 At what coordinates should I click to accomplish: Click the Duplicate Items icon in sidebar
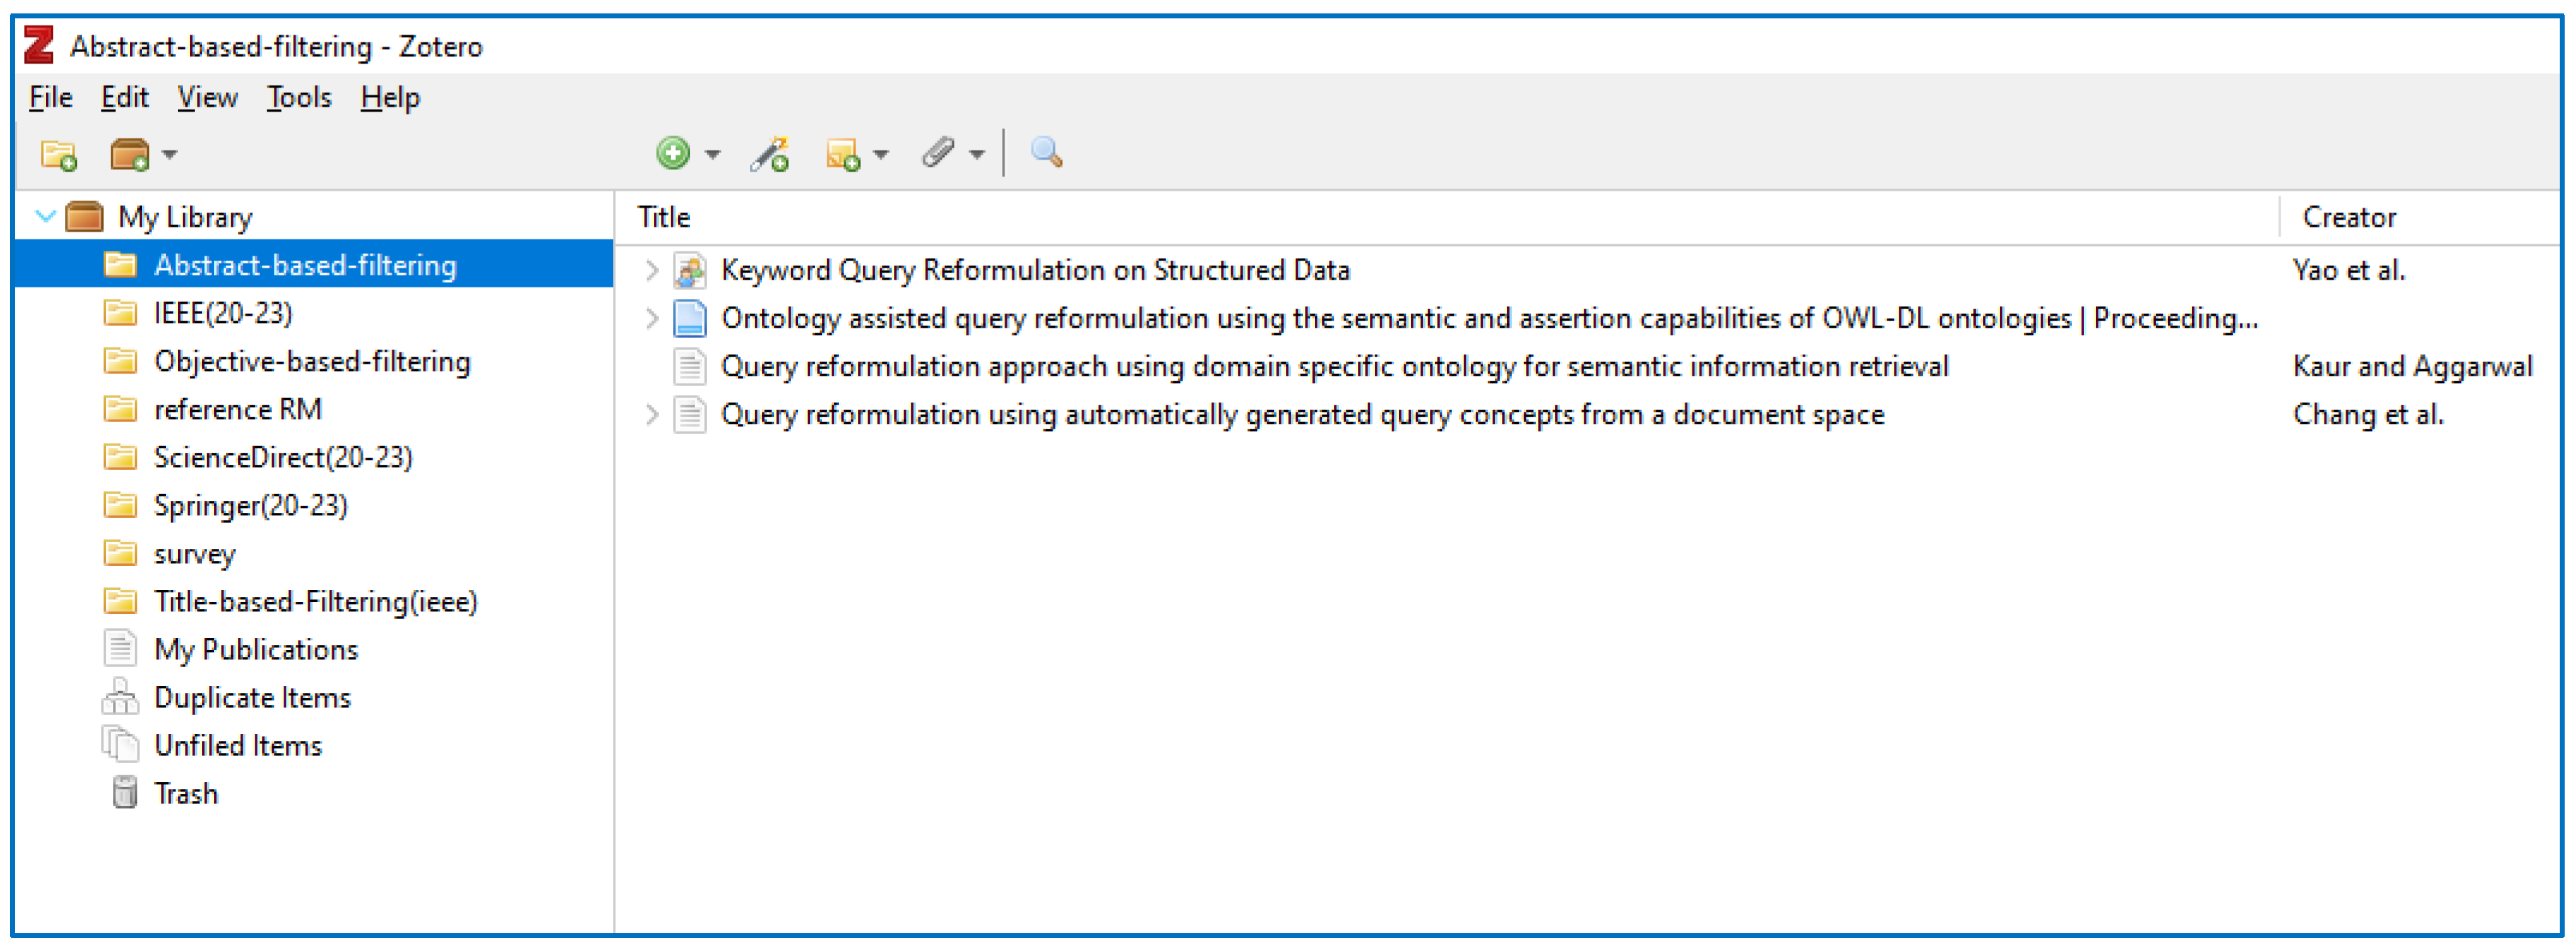[x=122, y=697]
